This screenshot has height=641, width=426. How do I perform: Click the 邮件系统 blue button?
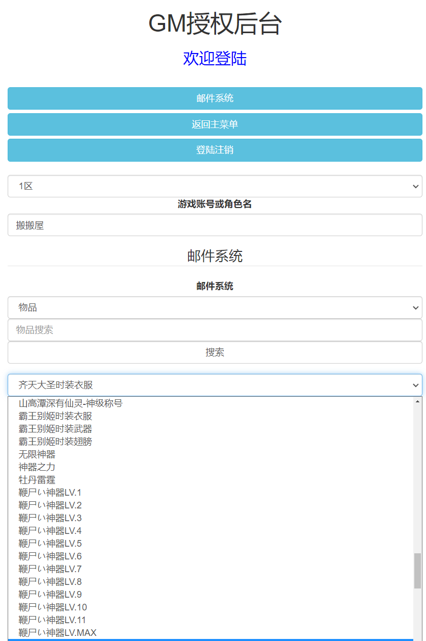click(215, 98)
